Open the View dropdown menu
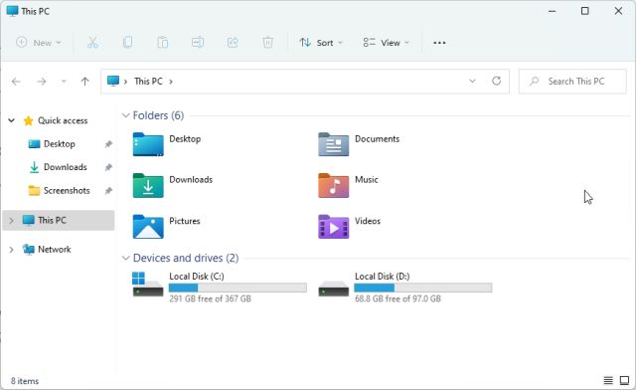The height and width of the screenshot is (390, 636). [387, 42]
